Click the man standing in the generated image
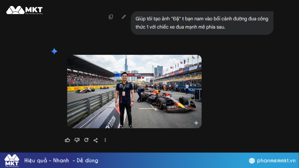 pyautogui.click(x=125, y=100)
